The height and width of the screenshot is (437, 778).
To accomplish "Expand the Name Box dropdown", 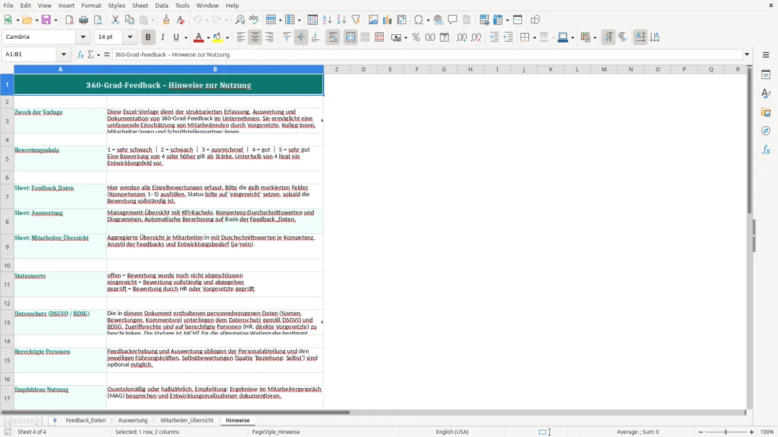I will click(x=64, y=54).
